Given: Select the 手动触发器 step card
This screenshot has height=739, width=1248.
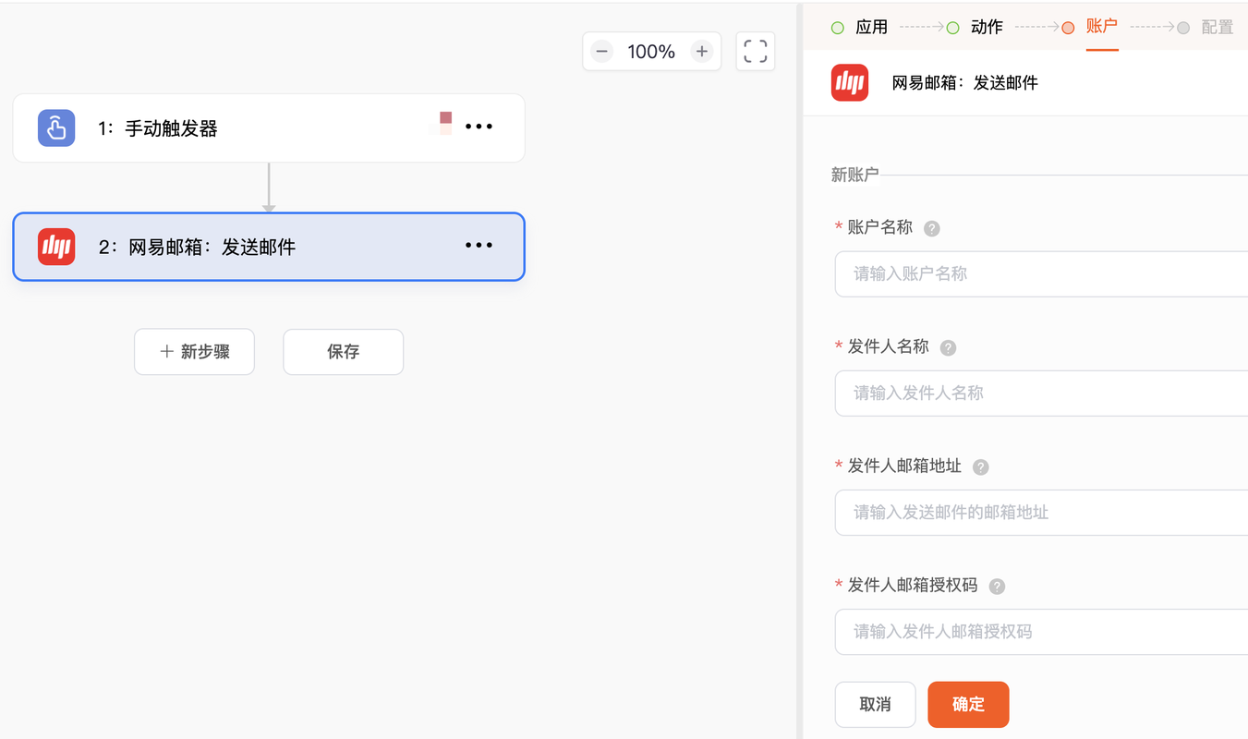Looking at the screenshot, I should click(269, 127).
